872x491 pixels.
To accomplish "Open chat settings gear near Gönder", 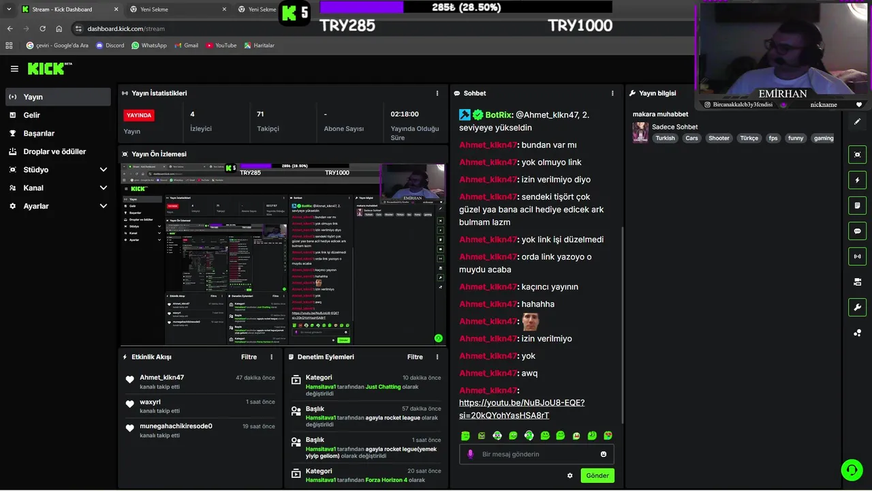I will click(x=570, y=475).
